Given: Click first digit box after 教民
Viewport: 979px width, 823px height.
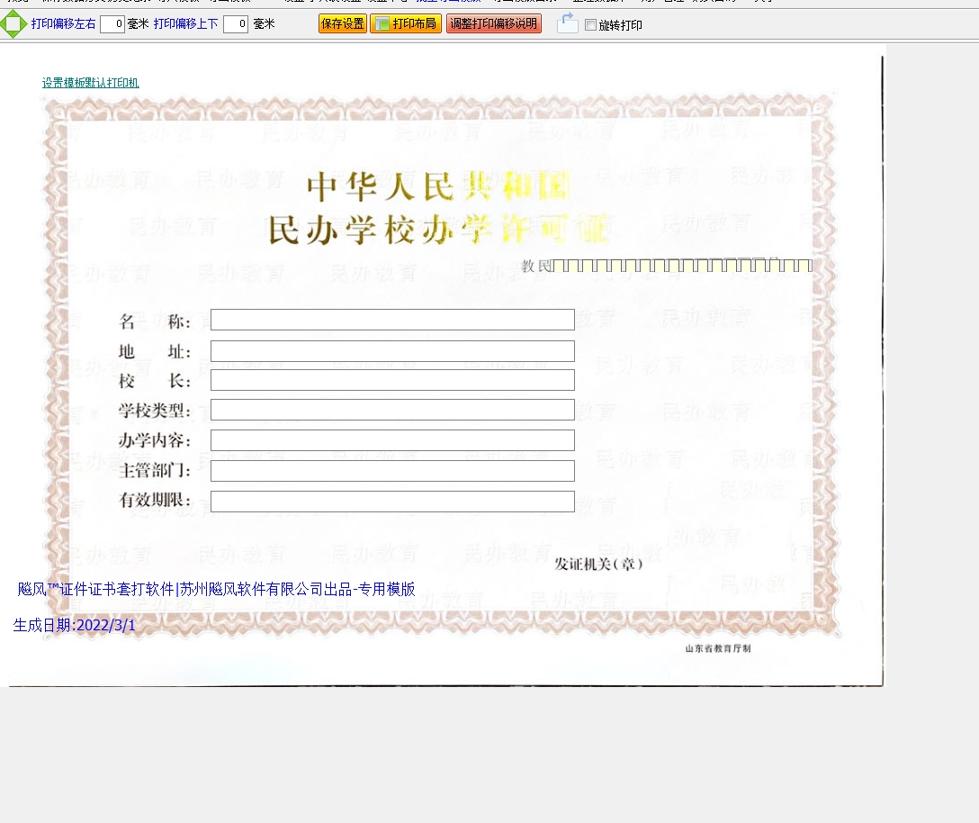Looking at the screenshot, I should pos(559,266).
